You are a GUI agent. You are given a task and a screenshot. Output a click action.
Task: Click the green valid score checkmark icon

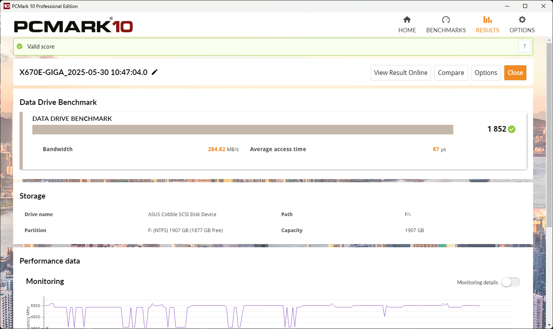pyautogui.click(x=20, y=46)
